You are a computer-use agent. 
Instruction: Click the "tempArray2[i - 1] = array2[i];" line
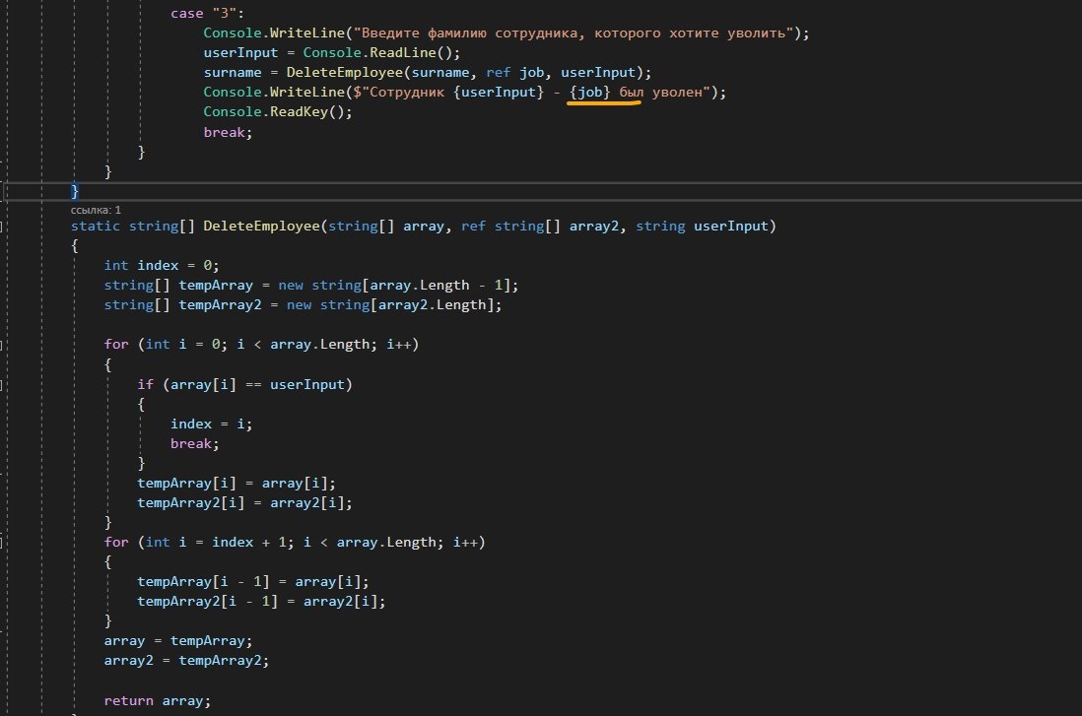261,602
